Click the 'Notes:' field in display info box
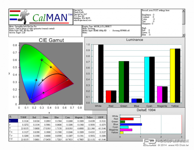The height and width of the screenshot is (150, 194). pos(85,32)
